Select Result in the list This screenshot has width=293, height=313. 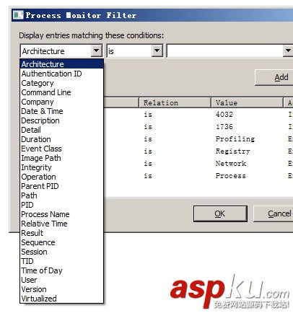coord(61,233)
